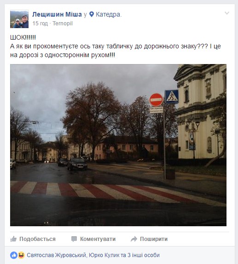Open the post options chevron menu
The height and width of the screenshot is (264, 238).
227,13
